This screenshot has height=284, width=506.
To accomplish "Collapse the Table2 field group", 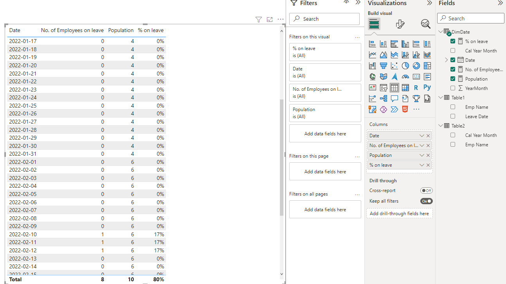I will pyautogui.click(x=441, y=126).
